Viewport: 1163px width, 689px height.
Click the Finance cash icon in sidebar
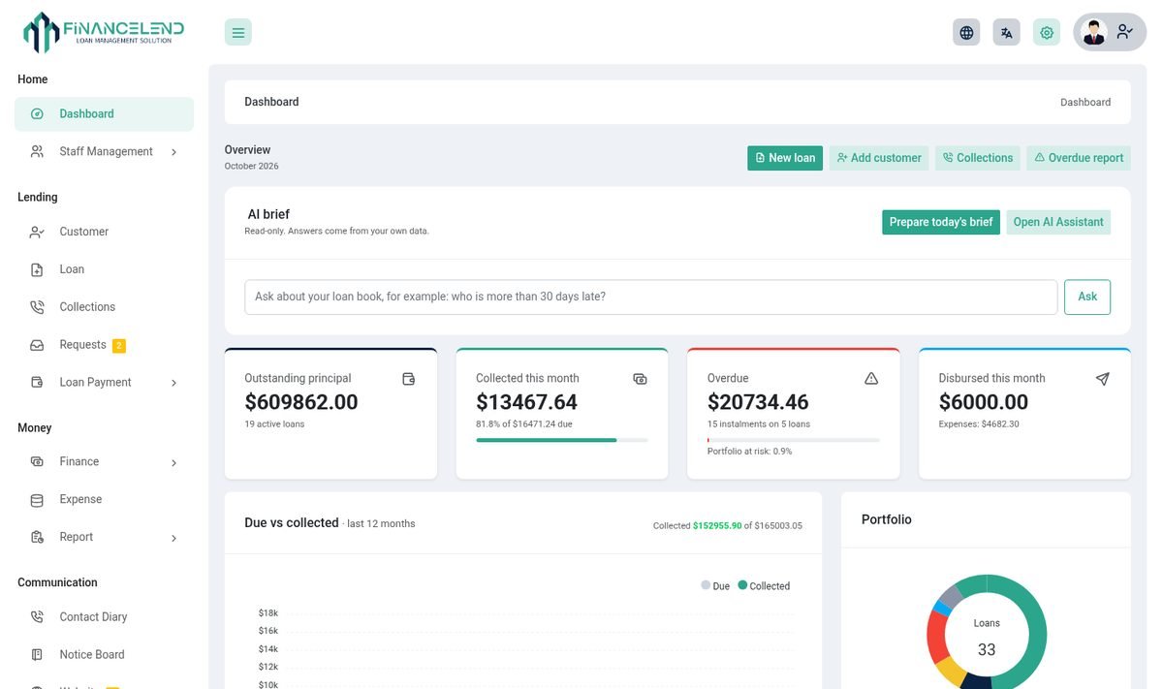coord(37,461)
